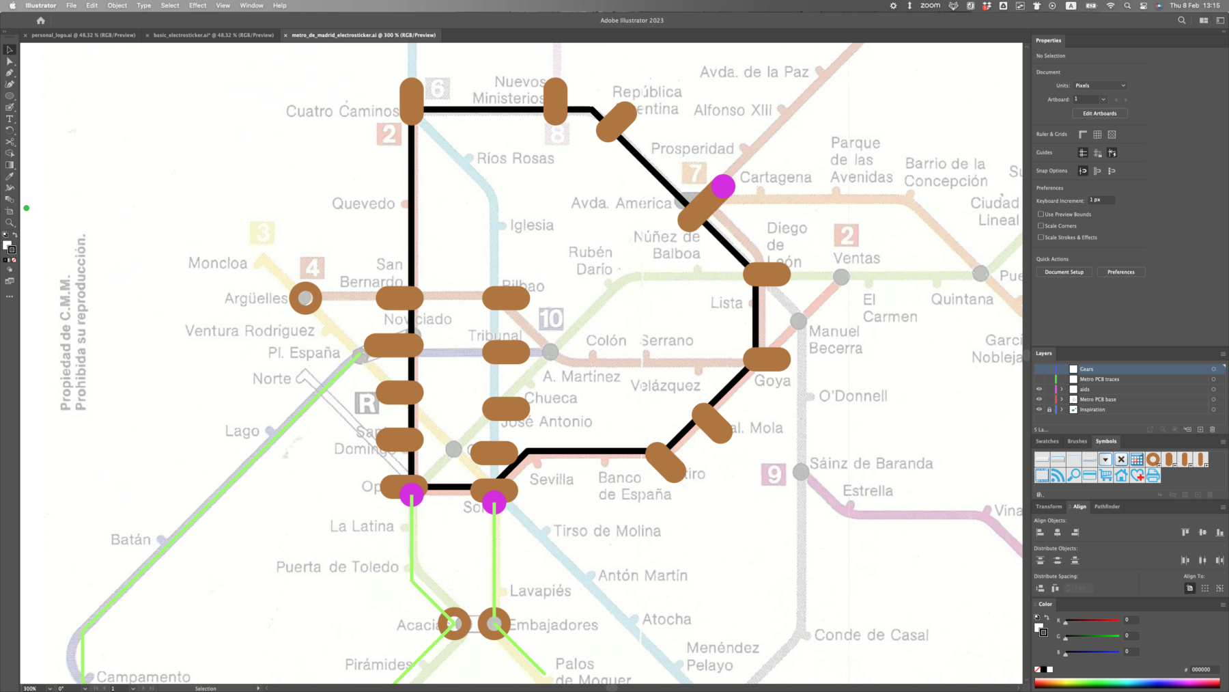Viewport: 1229px width, 692px height.
Task: Select the Type tool
Action: tap(10, 119)
